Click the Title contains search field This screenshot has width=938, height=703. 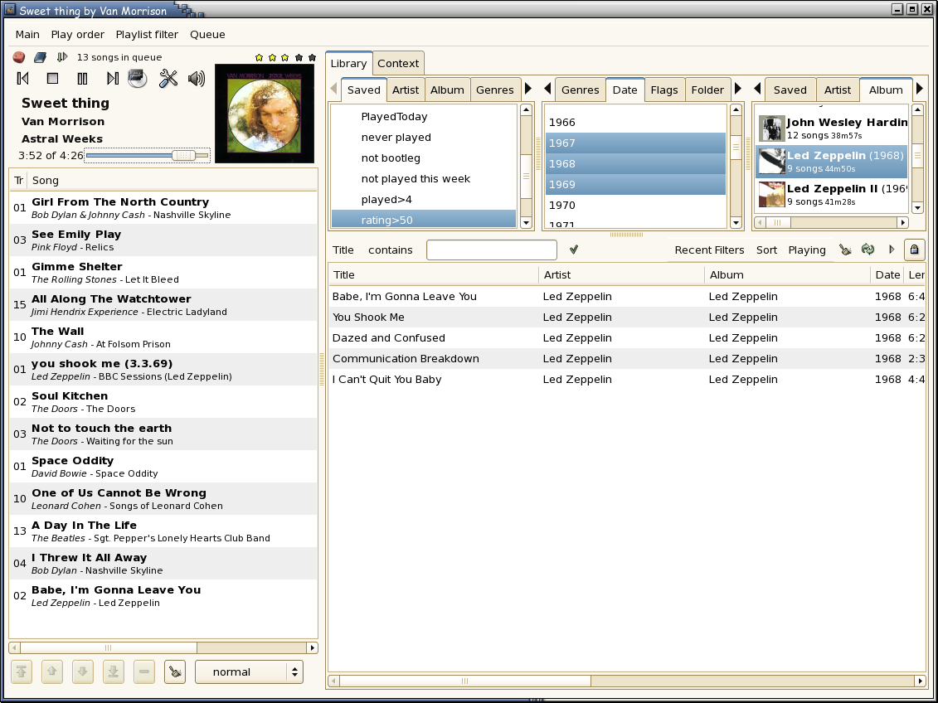[x=491, y=250]
